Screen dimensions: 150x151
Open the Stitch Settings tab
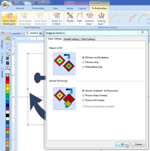[x=88, y=39]
